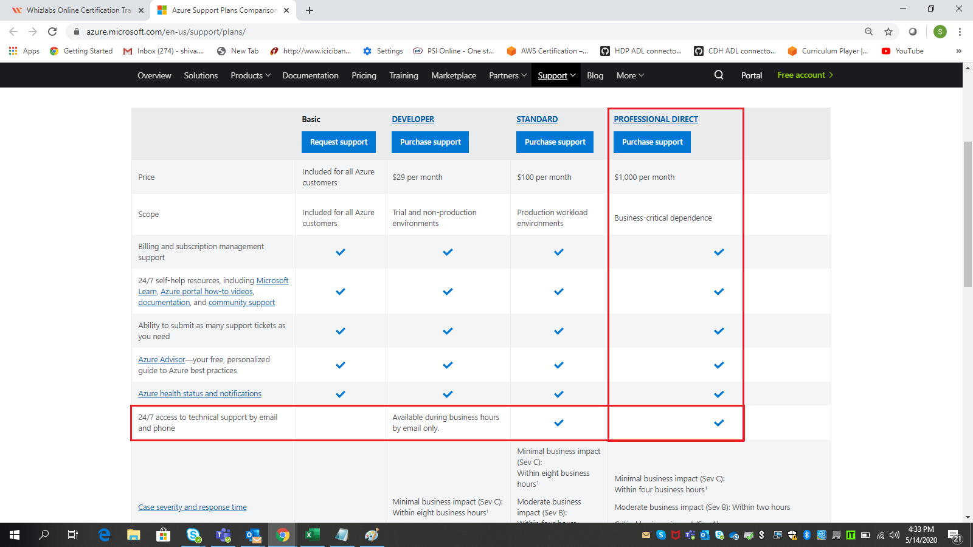Screen dimensions: 973x547
Task: Open the DEVELOPER plan link
Action: coord(413,119)
